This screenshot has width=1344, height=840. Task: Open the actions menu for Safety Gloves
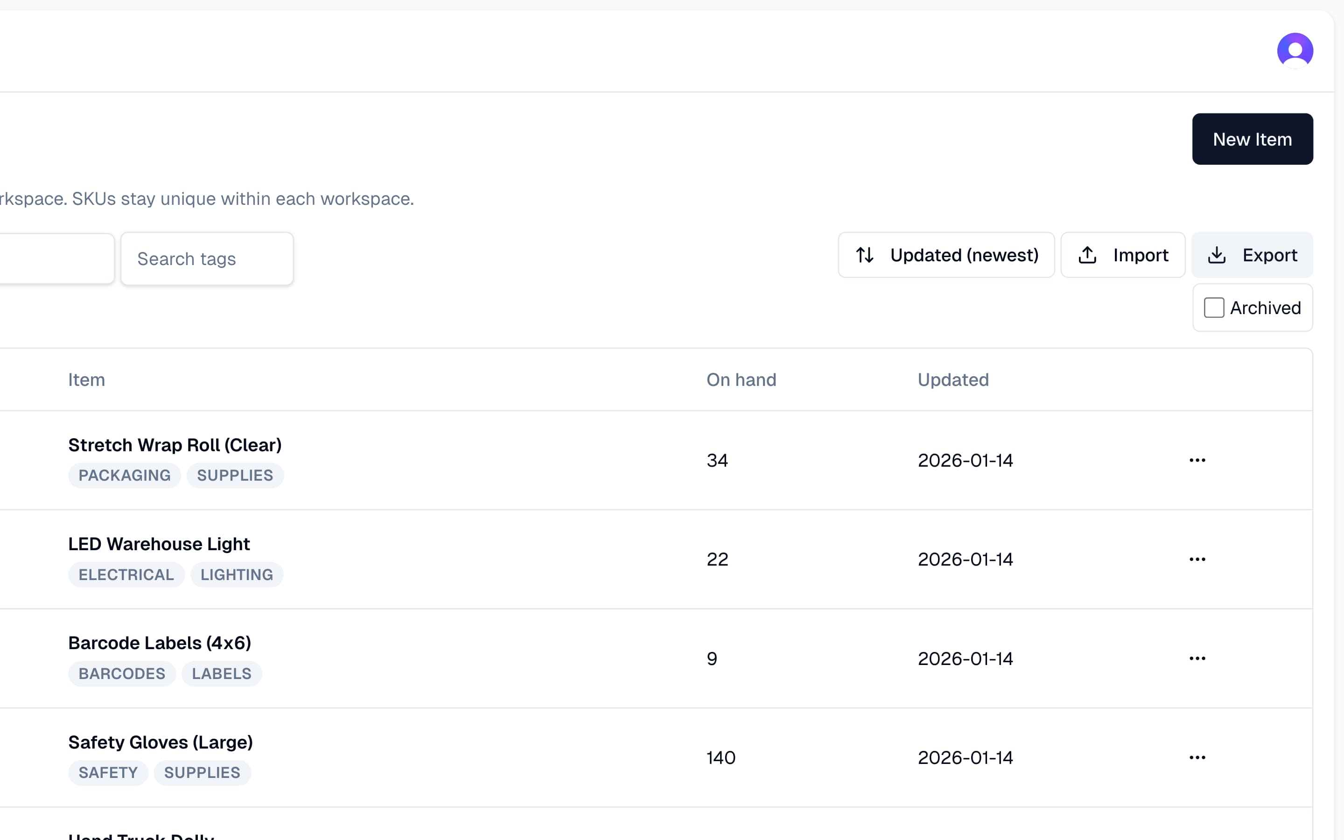point(1197,757)
